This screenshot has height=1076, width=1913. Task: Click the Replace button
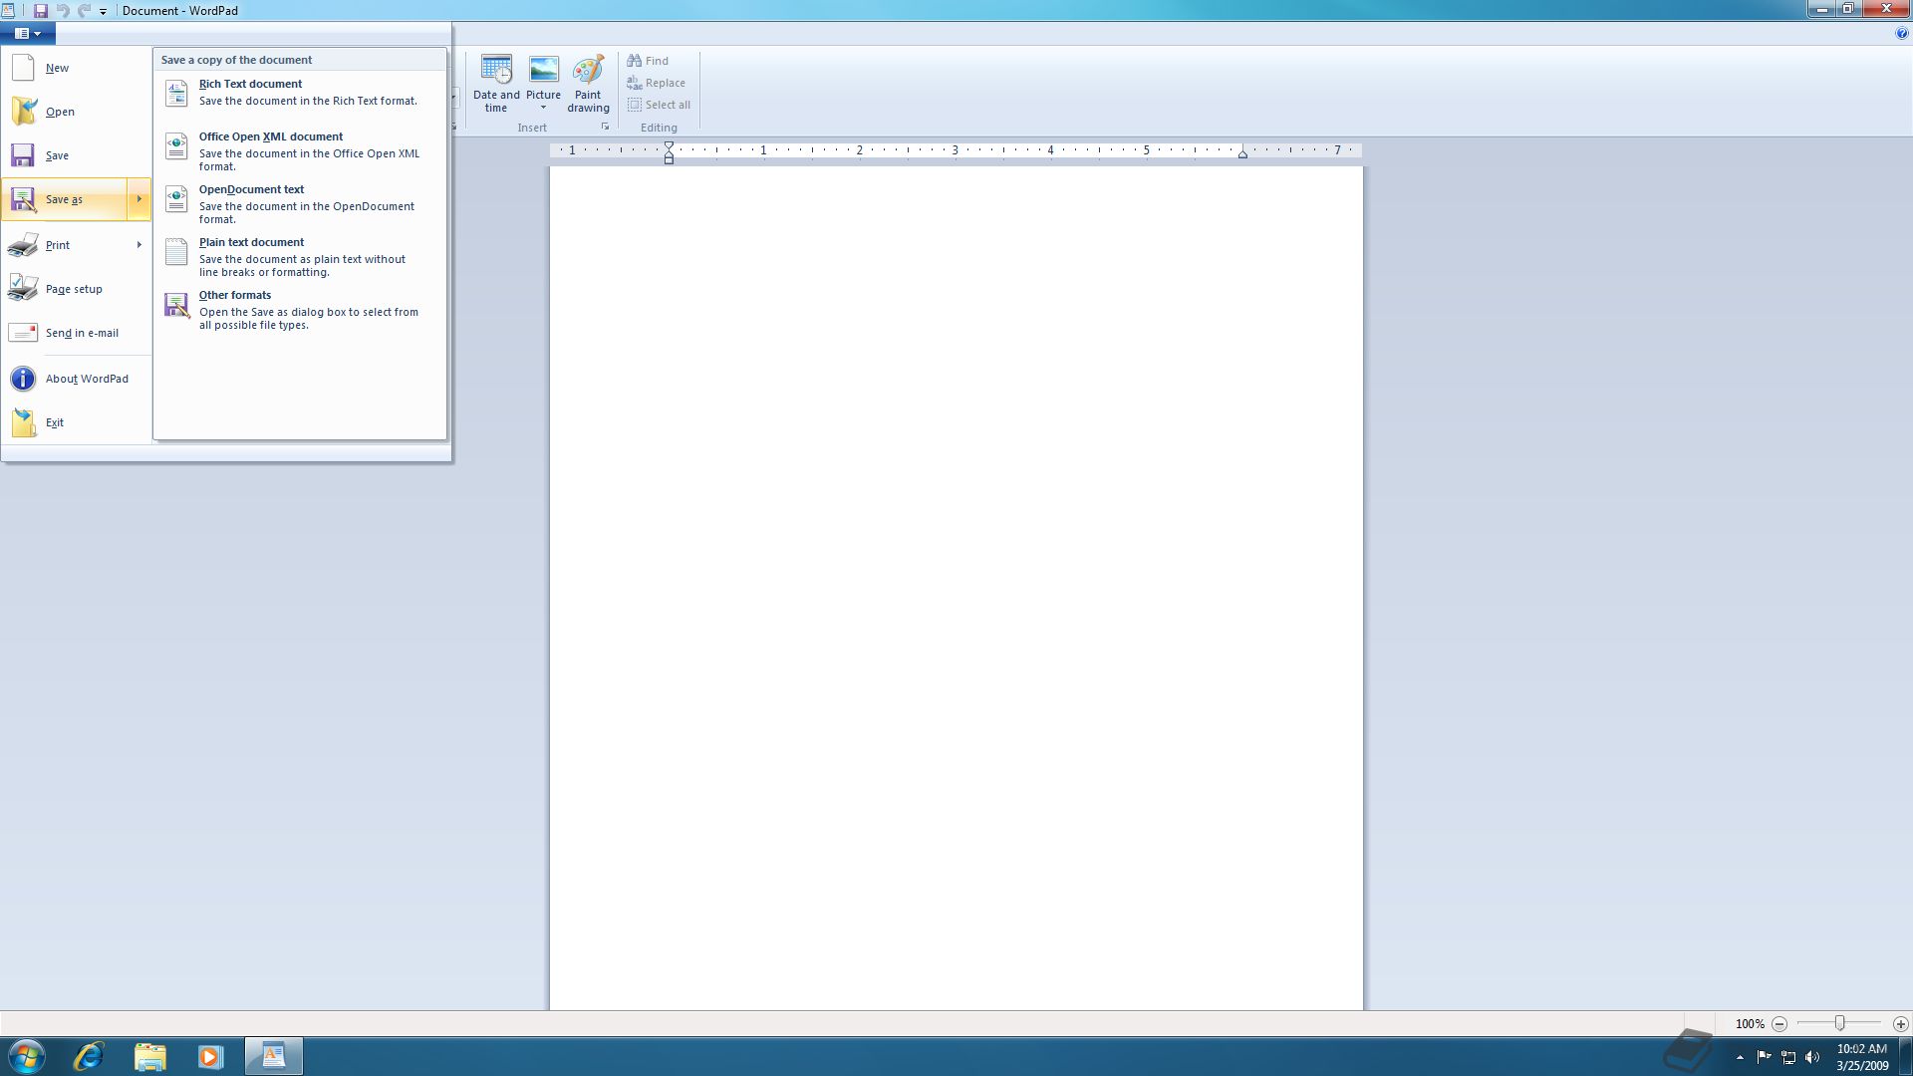pyautogui.click(x=657, y=83)
